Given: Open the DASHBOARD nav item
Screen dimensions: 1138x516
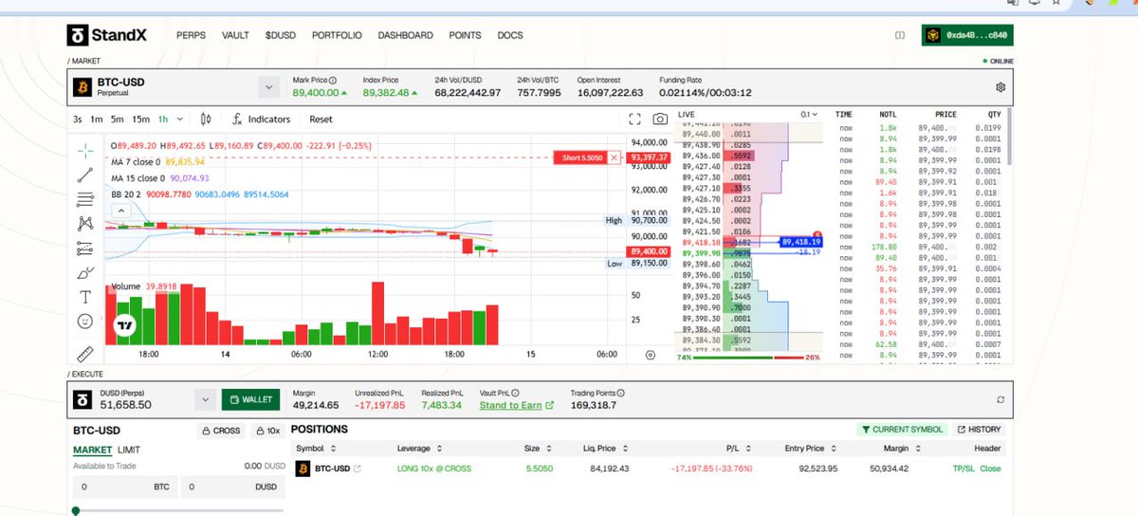Looking at the screenshot, I should point(405,35).
